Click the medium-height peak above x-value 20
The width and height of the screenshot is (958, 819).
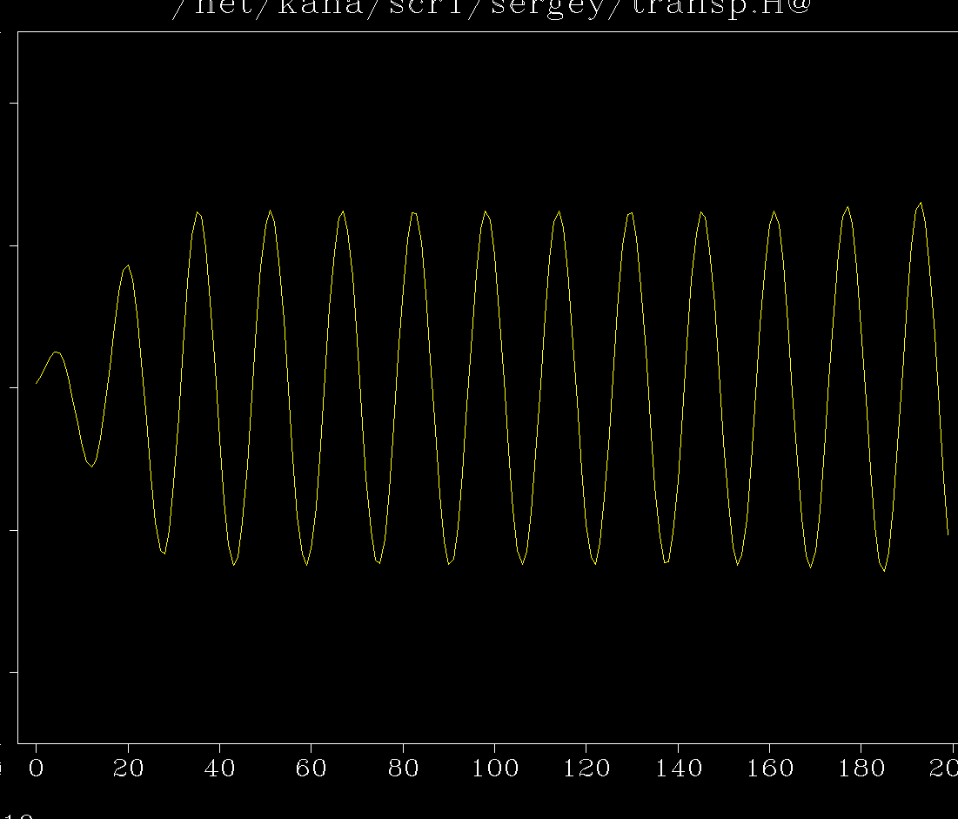click(x=128, y=265)
